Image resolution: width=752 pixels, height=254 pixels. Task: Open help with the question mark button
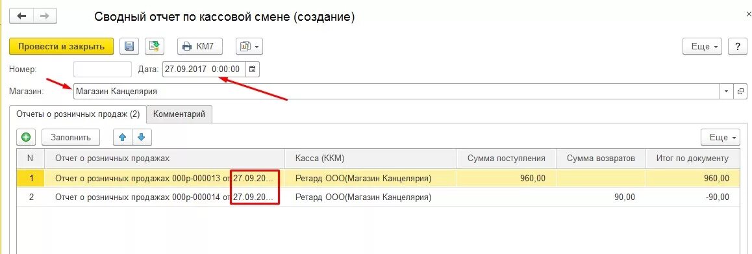click(x=738, y=47)
